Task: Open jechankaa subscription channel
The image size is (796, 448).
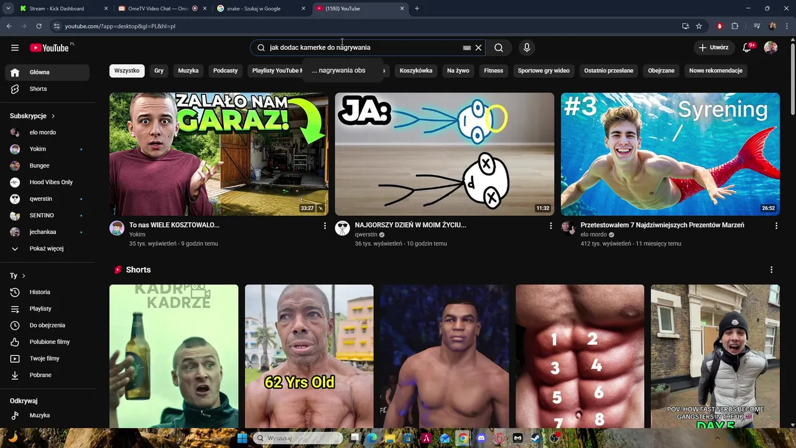Action: [x=47, y=232]
